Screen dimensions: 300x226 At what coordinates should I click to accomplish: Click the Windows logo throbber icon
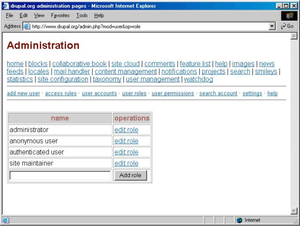tap(289, 16)
